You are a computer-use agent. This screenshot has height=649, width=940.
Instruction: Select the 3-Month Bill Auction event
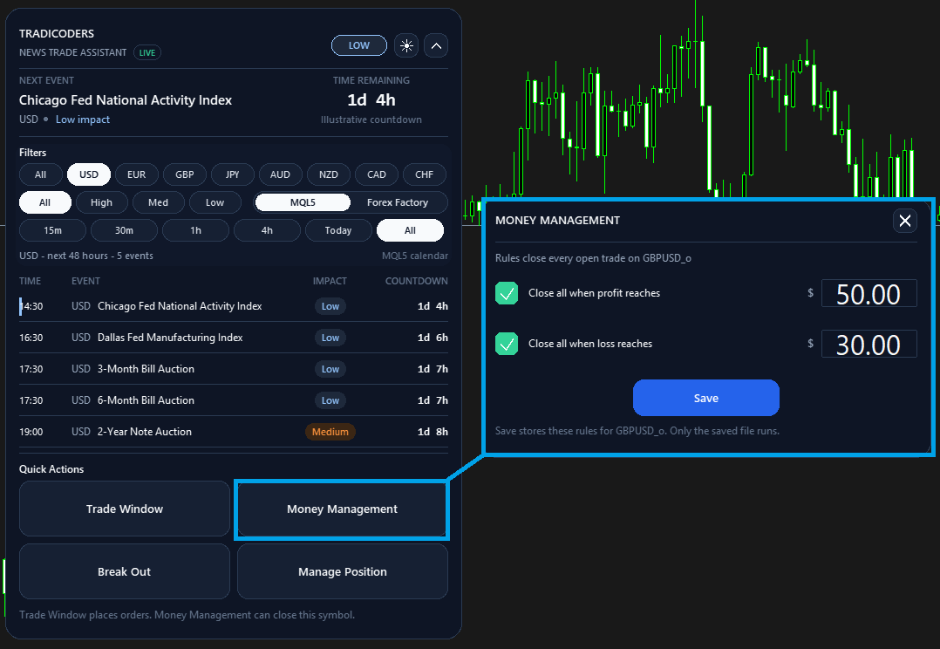coord(234,369)
